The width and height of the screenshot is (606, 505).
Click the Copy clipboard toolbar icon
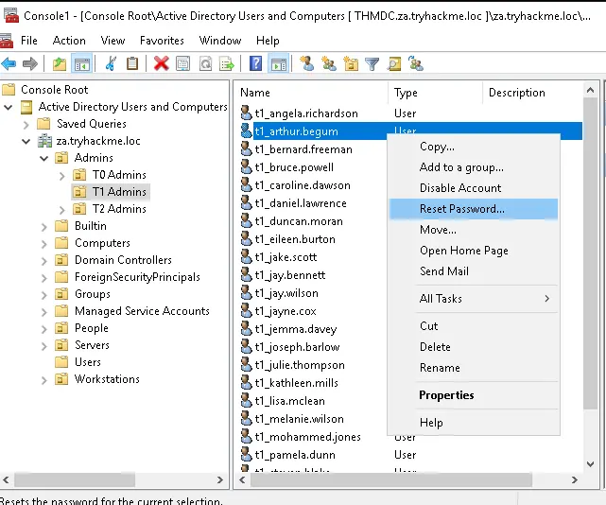click(x=132, y=63)
